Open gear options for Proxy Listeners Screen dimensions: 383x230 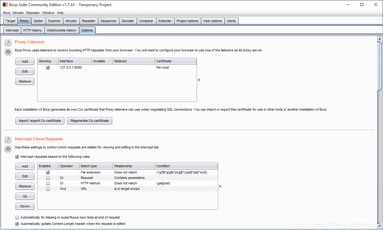click(x=8, y=52)
